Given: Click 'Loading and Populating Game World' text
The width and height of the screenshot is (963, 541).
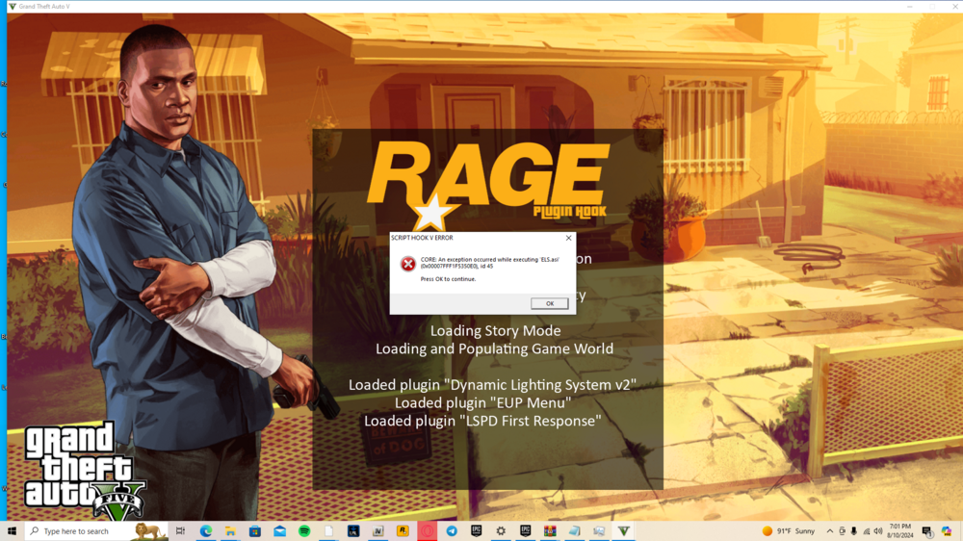Looking at the screenshot, I should click(494, 348).
